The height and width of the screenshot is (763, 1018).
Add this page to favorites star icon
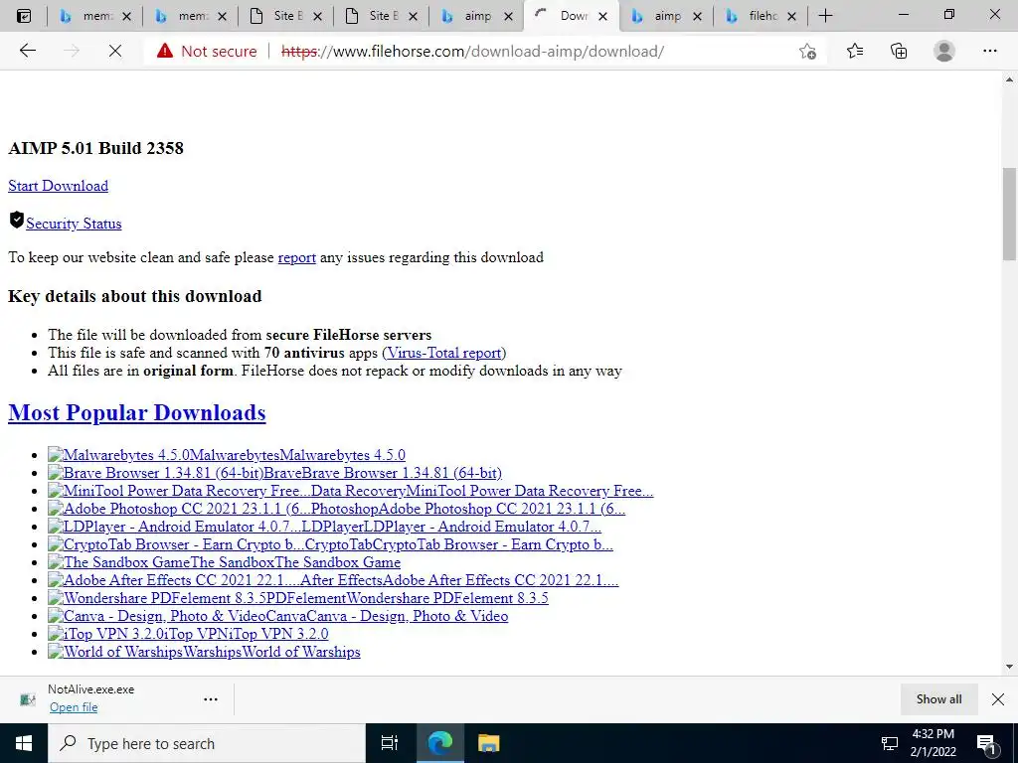point(807,52)
